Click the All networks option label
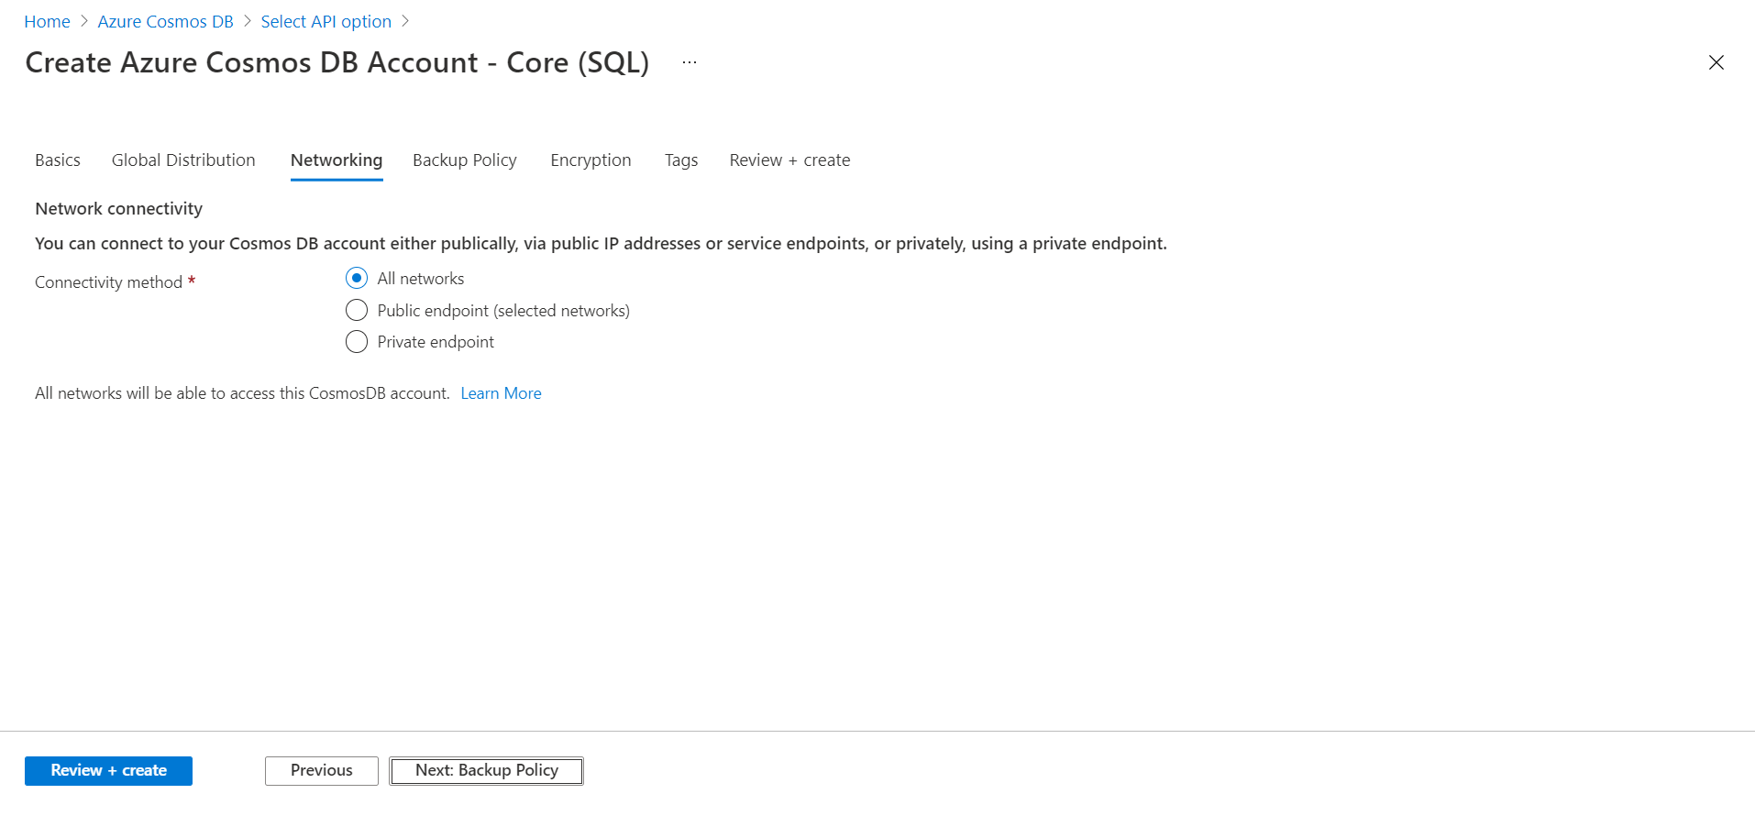Image resolution: width=1755 pixels, height=816 pixels. [421, 279]
